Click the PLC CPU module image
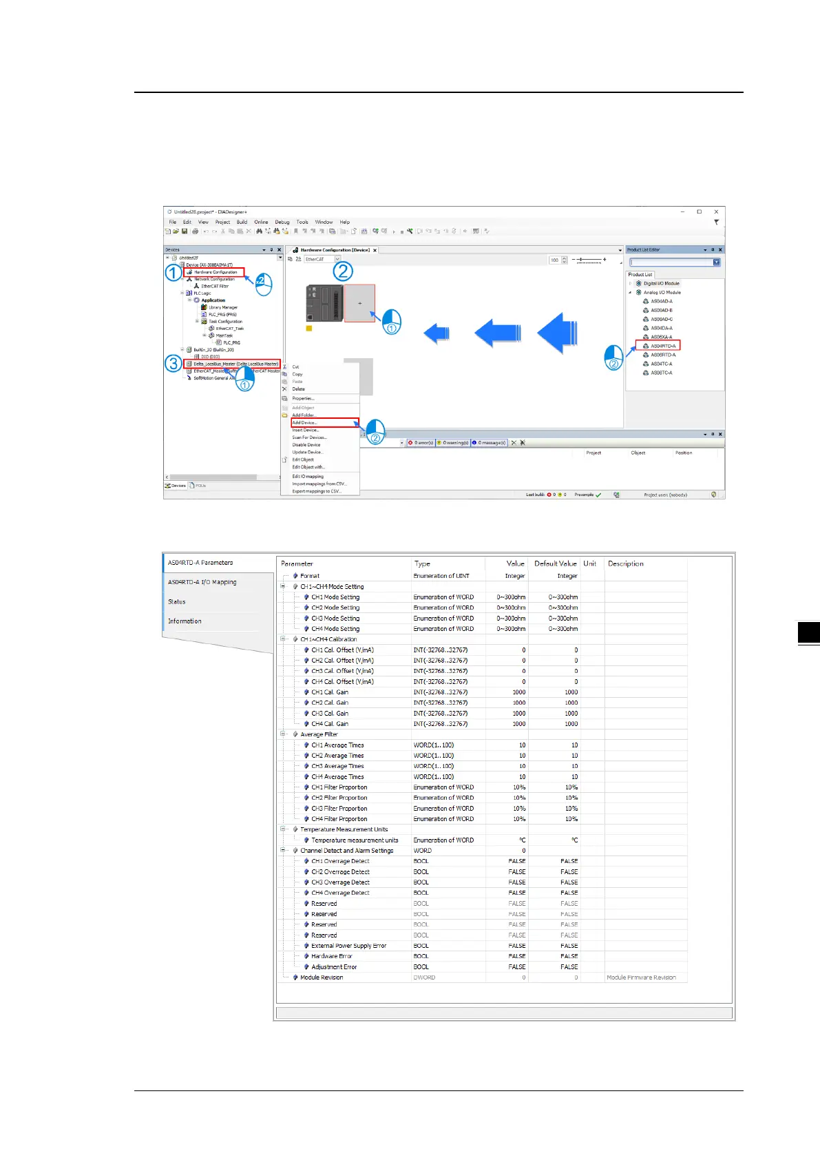The image size is (820, 1160). [x=323, y=304]
